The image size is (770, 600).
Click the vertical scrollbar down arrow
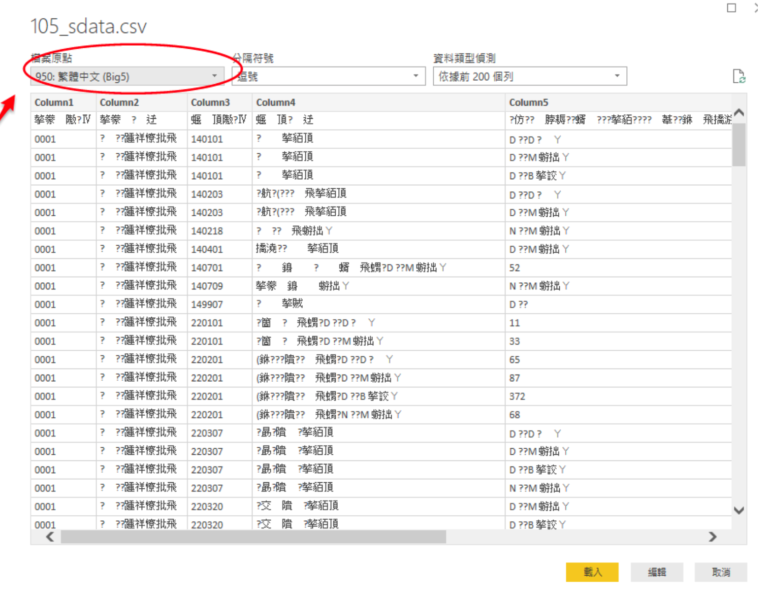(x=739, y=510)
